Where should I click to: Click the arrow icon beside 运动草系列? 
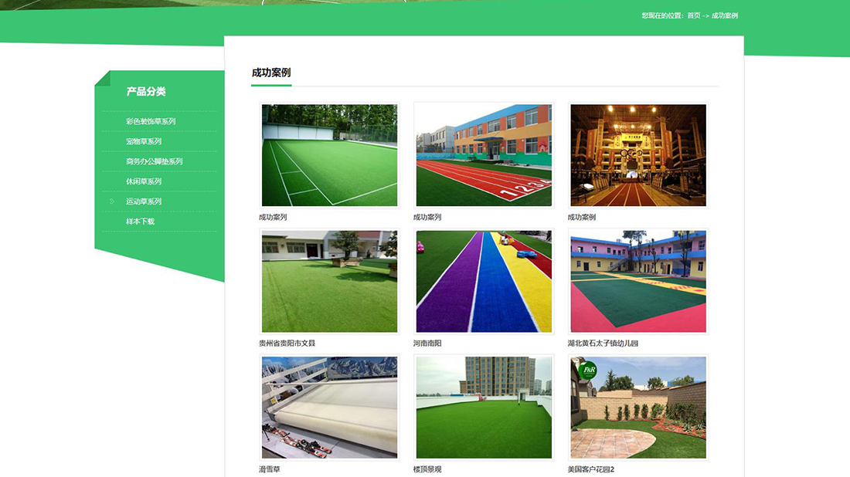(112, 201)
